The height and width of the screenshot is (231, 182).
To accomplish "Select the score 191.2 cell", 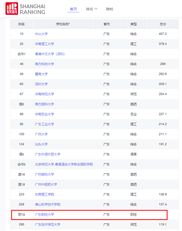I will click(x=163, y=144).
